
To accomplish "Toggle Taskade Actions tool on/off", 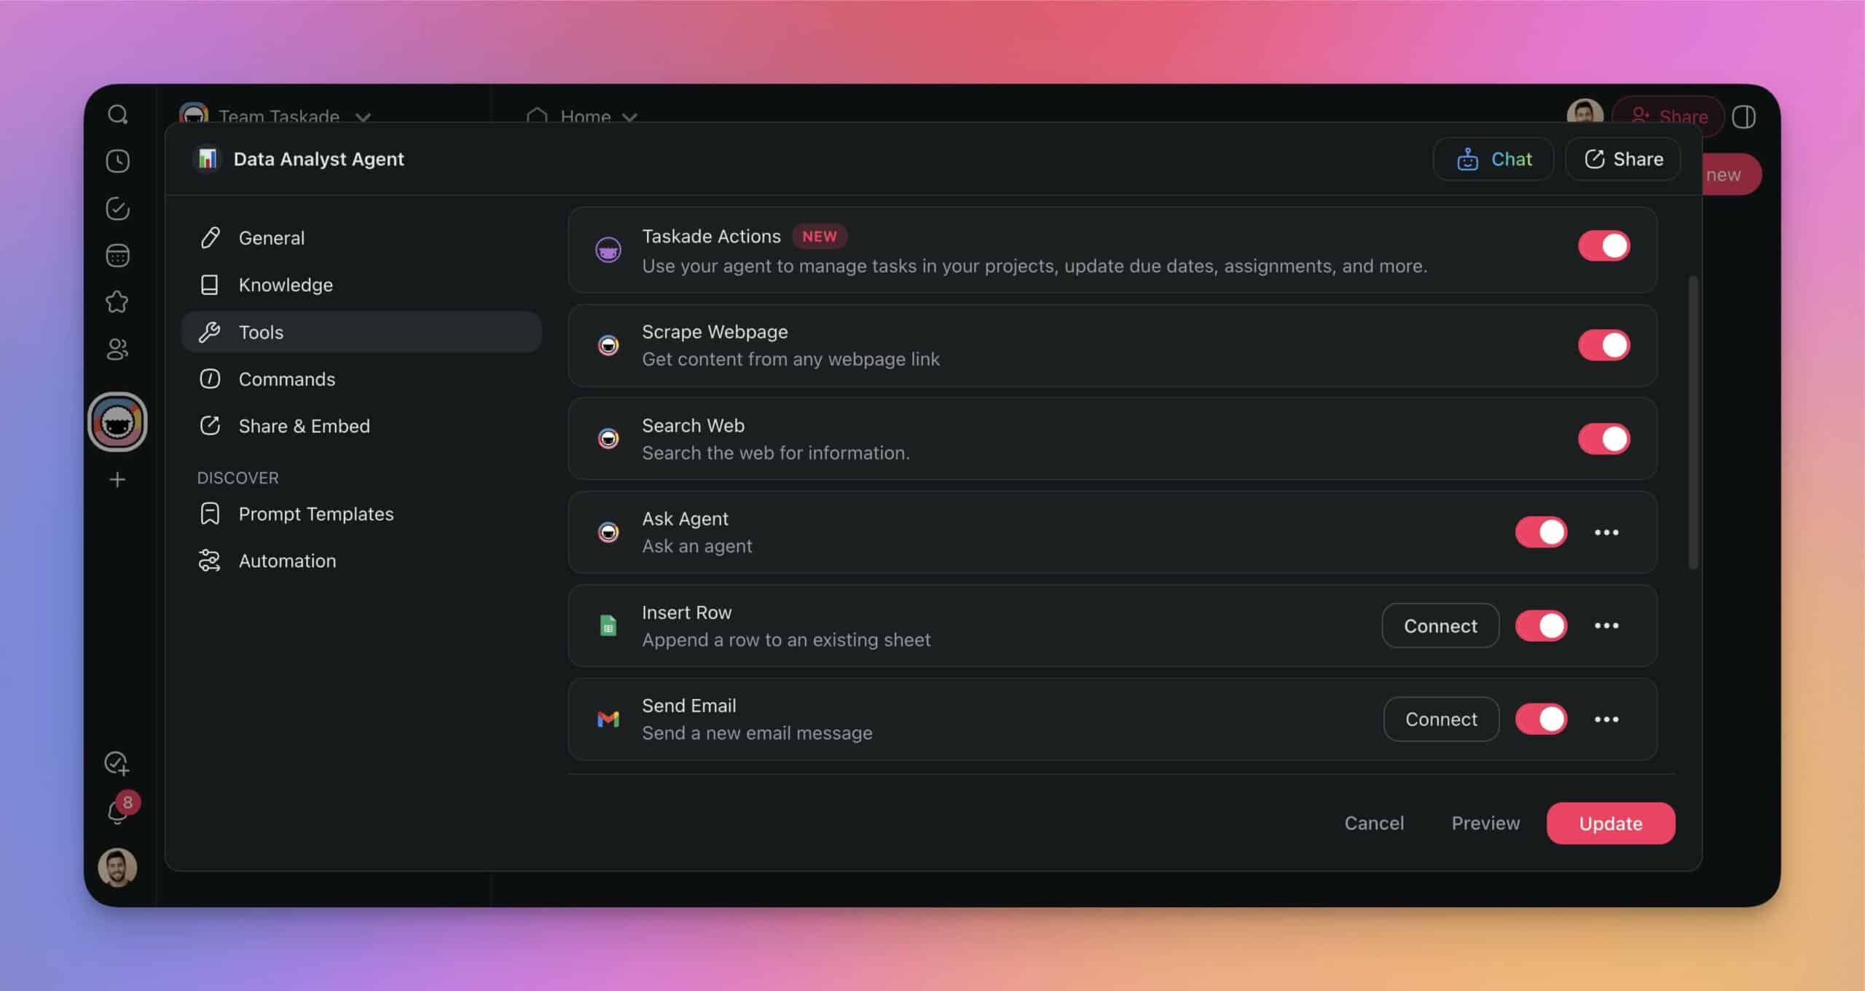I will tap(1602, 245).
